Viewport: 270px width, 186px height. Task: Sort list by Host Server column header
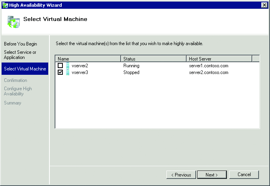[x=219, y=59]
